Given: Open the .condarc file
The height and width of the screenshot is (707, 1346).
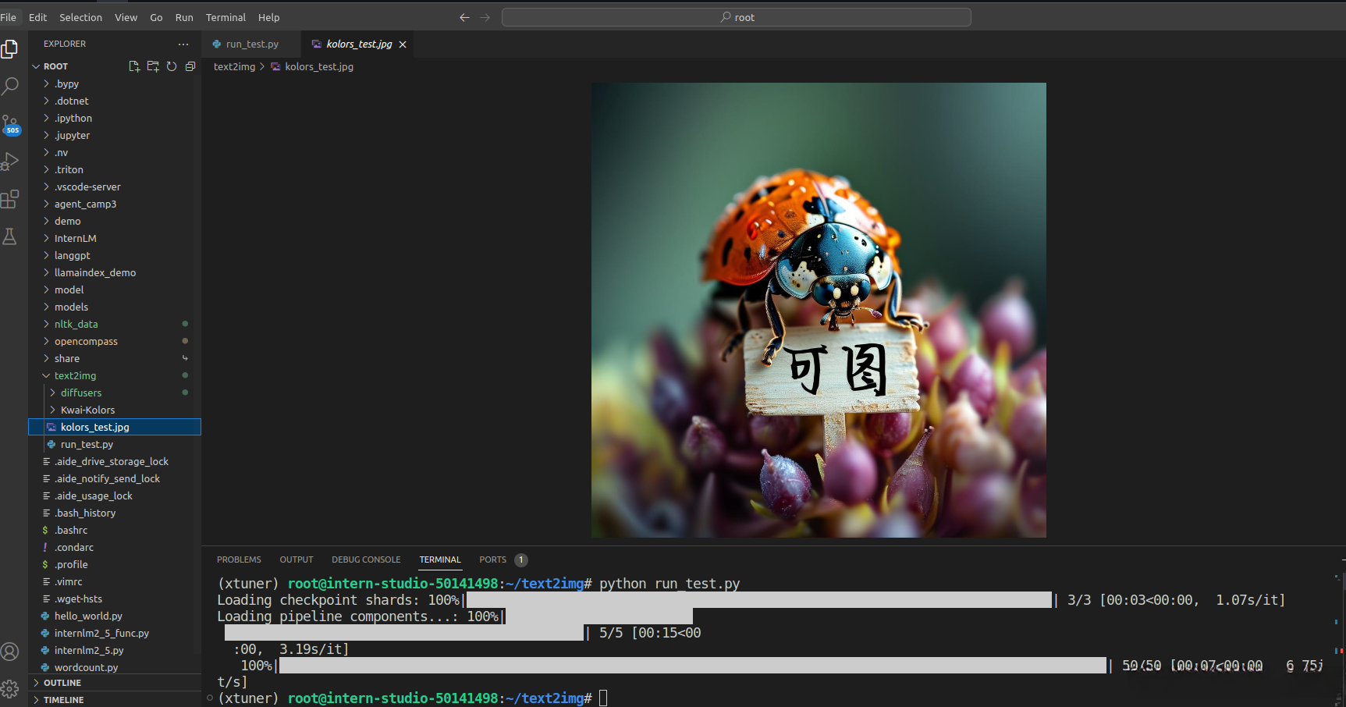Looking at the screenshot, I should 115,547.
